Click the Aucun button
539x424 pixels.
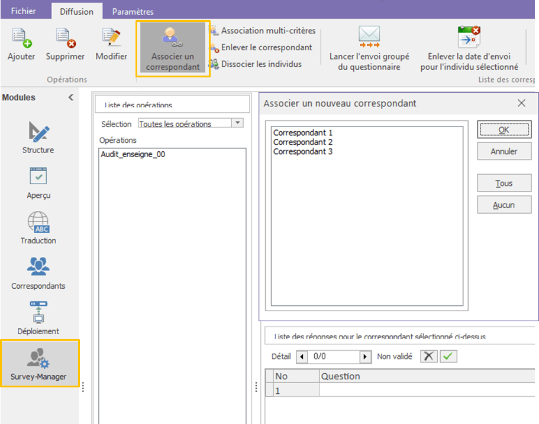504,205
